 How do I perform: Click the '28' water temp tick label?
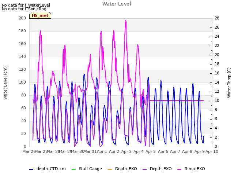[217, 18]
